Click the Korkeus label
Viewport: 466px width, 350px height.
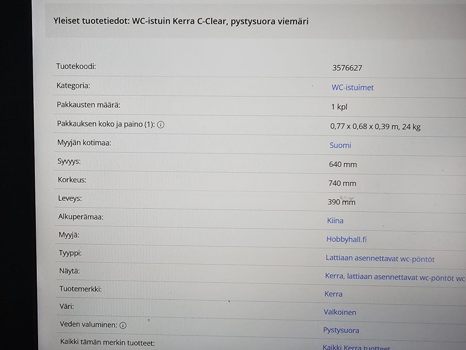(72, 180)
